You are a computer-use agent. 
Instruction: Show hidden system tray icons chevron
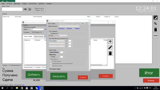coord(135,88)
